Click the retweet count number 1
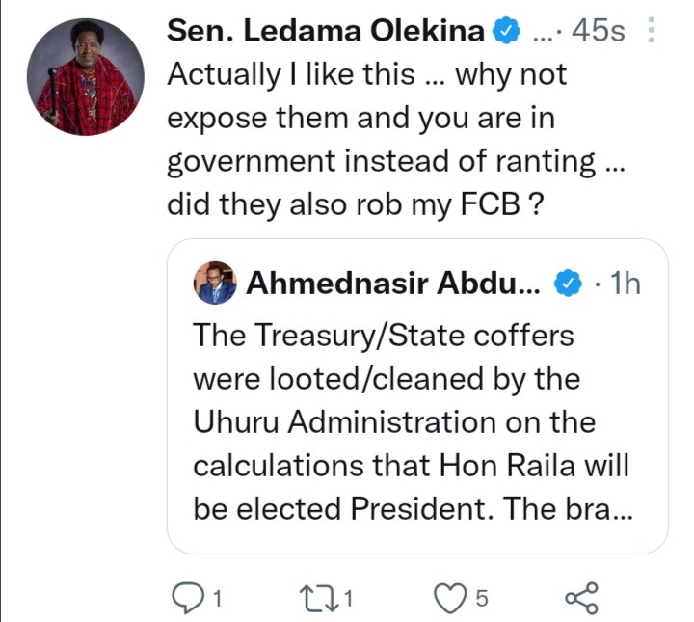The image size is (694, 622). tap(349, 599)
